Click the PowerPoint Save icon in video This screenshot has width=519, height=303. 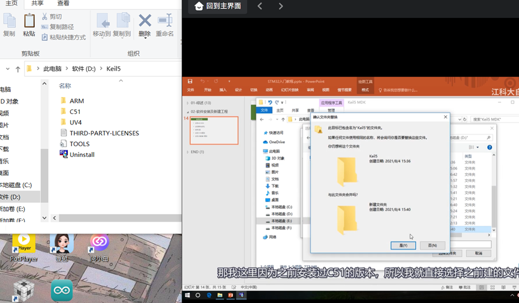190,81
